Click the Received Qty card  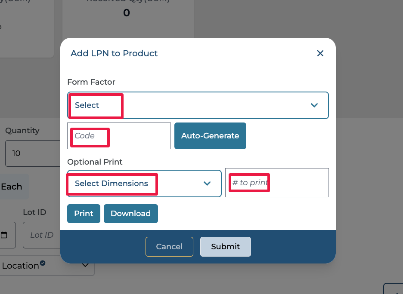[x=127, y=17]
